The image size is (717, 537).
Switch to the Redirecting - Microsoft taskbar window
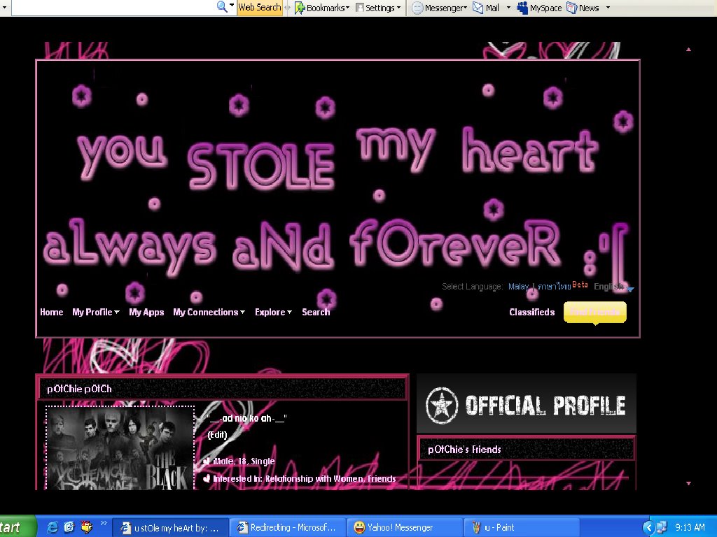coord(288,527)
